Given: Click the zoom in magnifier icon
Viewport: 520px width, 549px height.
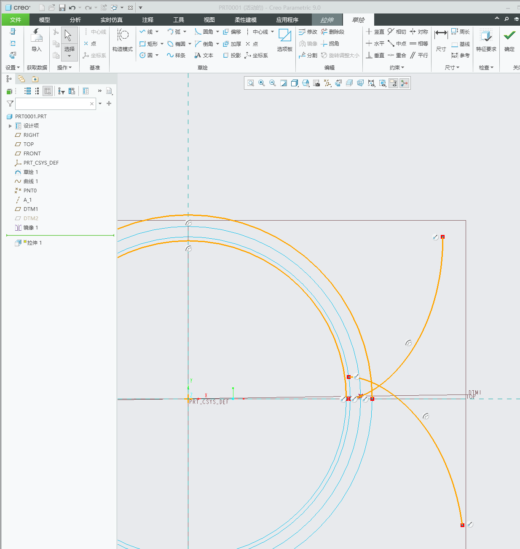Looking at the screenshot, I should click(262, 83).
